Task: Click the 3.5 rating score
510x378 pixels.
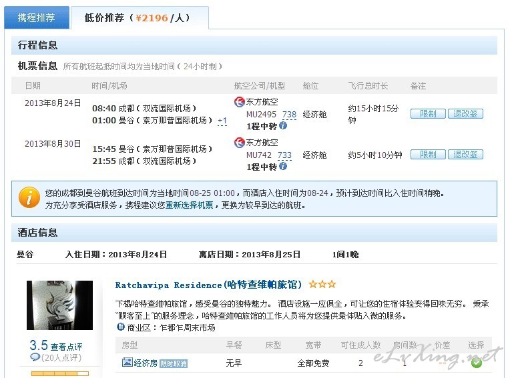Action: point(39,345)
